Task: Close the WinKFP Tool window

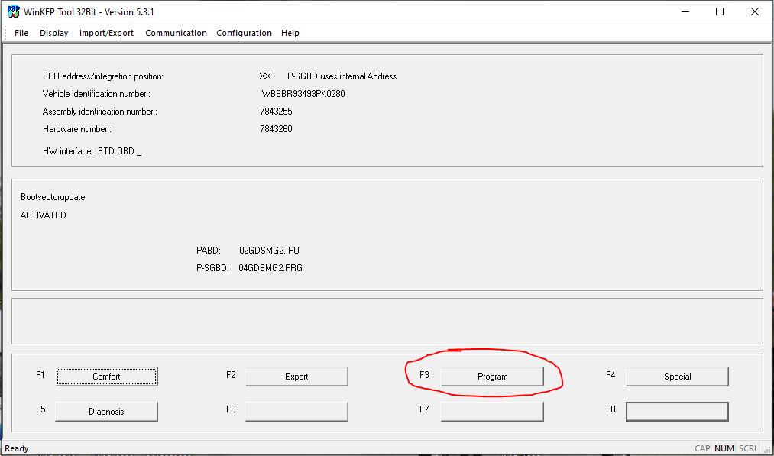Action: (755, 12)
